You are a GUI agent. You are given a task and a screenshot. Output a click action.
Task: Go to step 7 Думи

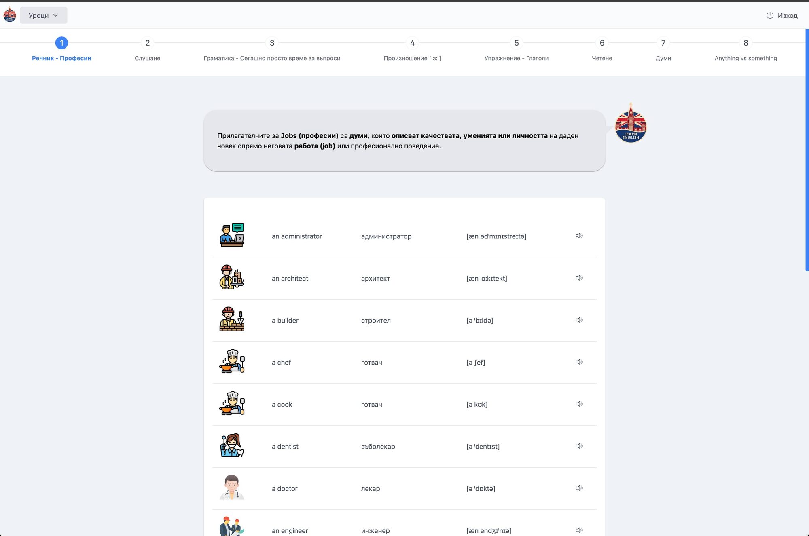(663, 43)
